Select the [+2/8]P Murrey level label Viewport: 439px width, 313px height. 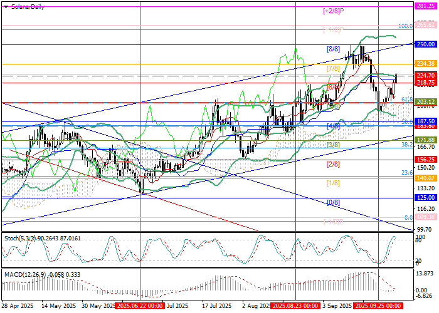[333, 11]
